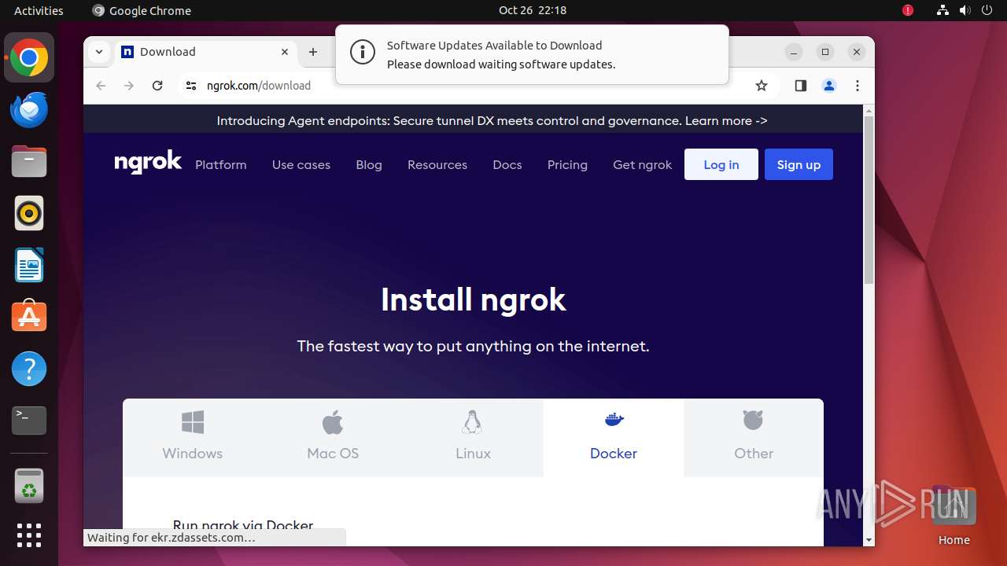
Task: Click the Sign up button
Action: (799, 164)
